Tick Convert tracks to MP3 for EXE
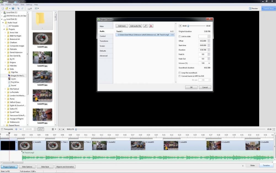 pyautogui.click(x=180, y=76)
